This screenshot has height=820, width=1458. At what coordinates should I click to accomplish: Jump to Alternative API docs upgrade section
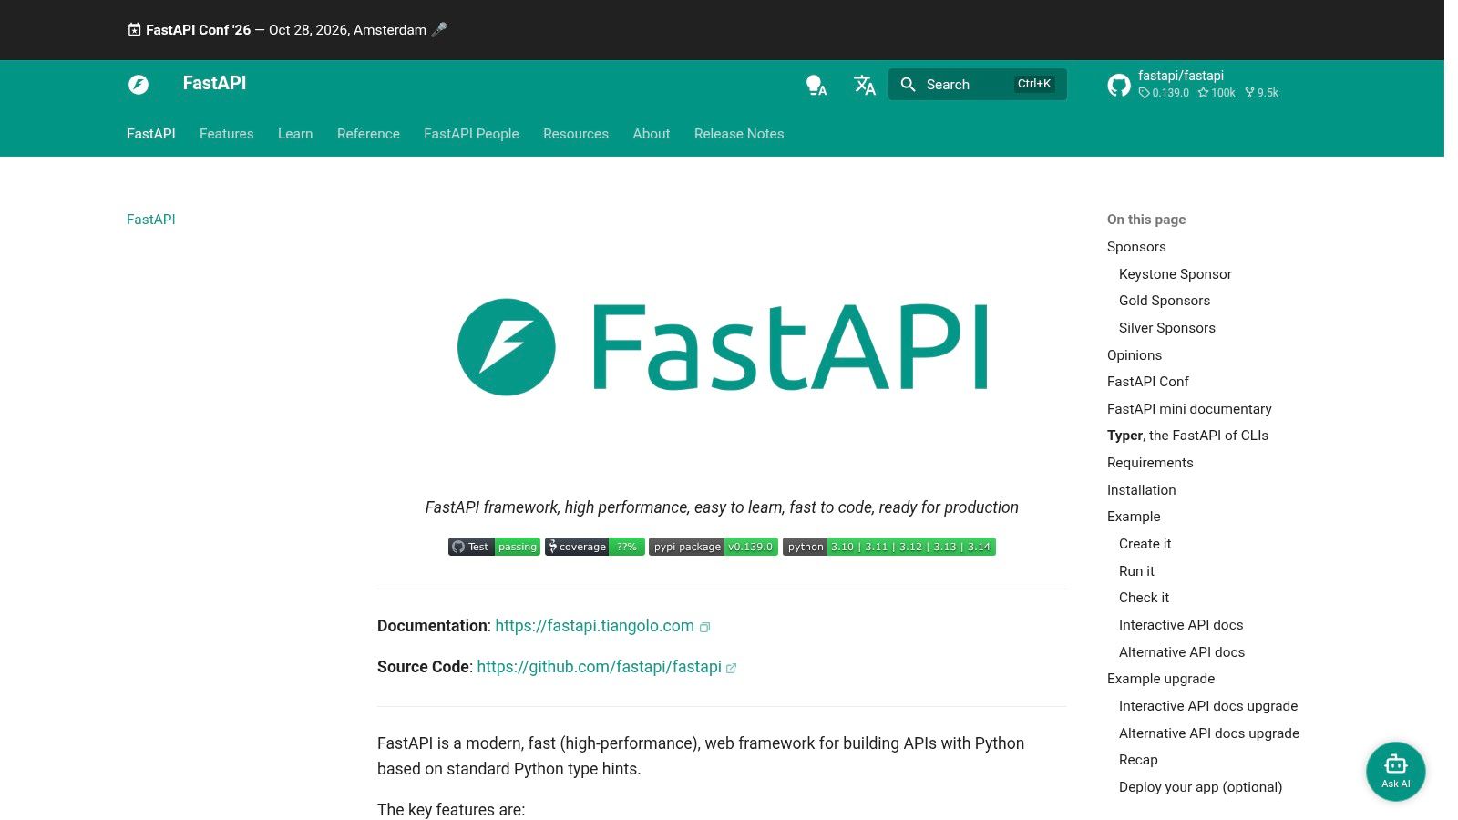pos(1209,733)
